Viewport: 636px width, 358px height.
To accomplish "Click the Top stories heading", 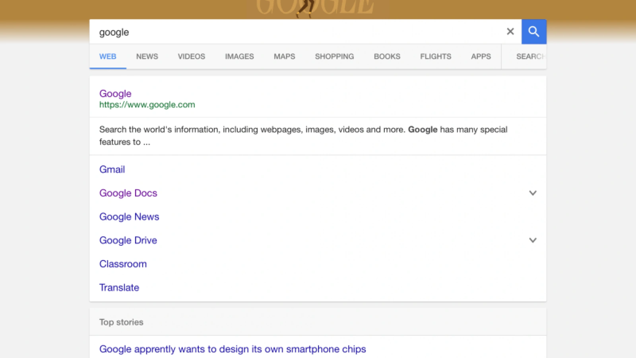I will [x=121, y=322].
